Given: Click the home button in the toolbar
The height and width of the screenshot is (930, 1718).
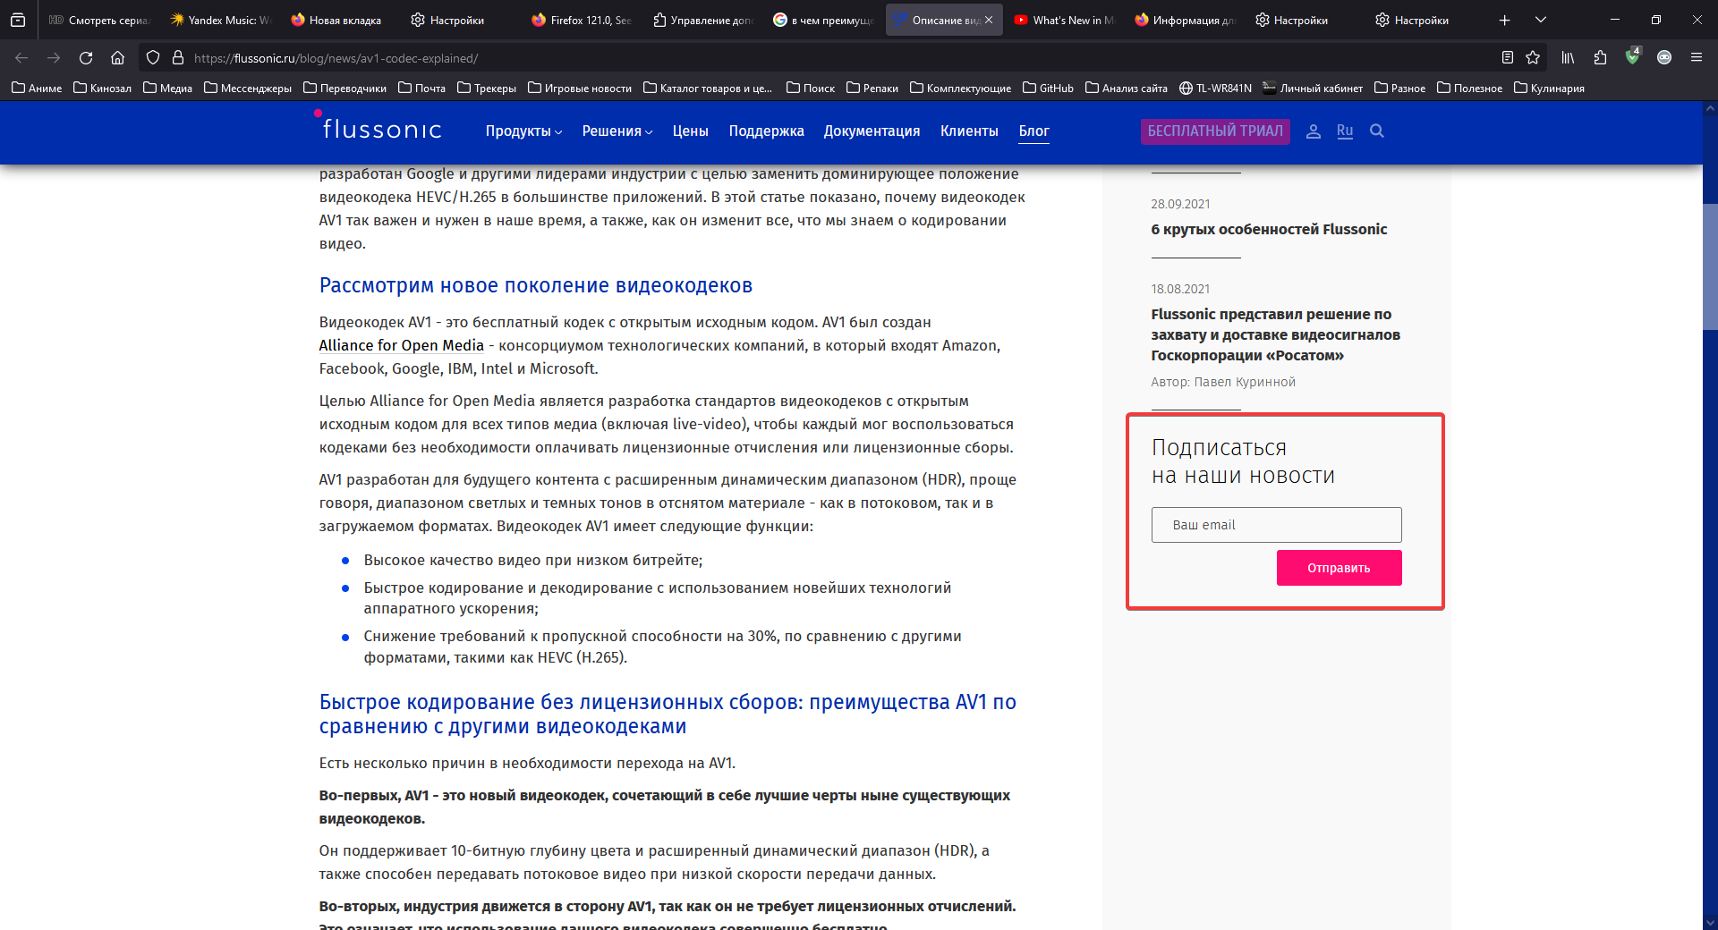Looking at the screenshot, I should 117,57.
